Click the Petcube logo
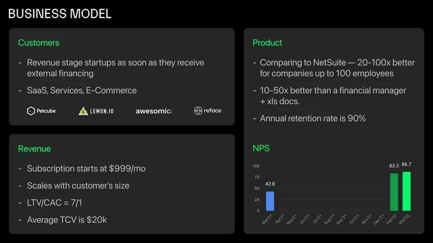This screenshot has width=433, height=243. click(x=41, y=111)
